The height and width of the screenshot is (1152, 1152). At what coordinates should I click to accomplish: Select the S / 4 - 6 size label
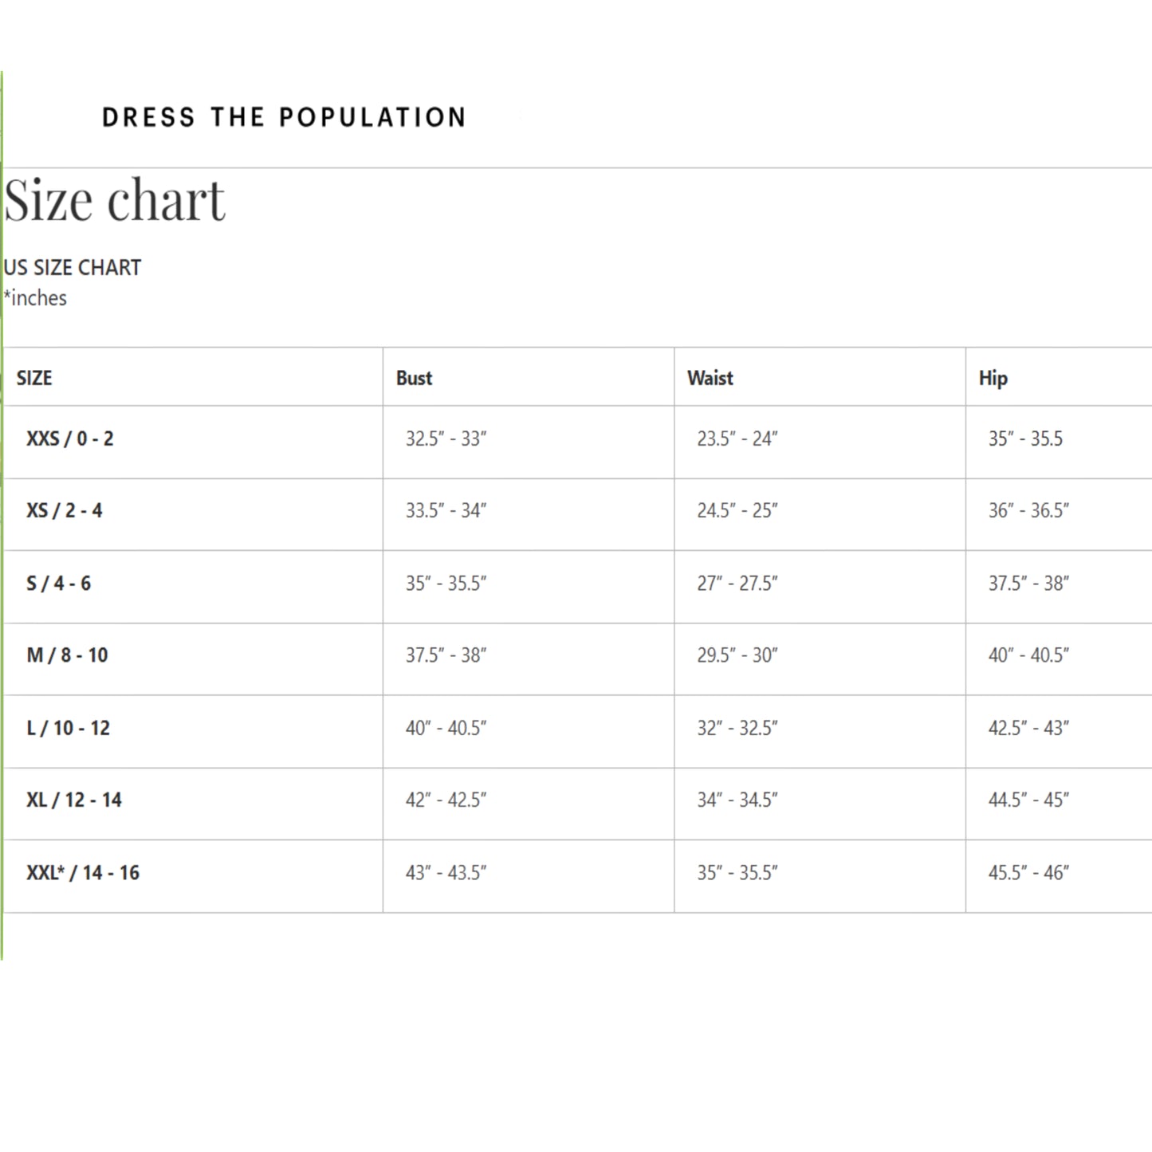tap(58, 583)
